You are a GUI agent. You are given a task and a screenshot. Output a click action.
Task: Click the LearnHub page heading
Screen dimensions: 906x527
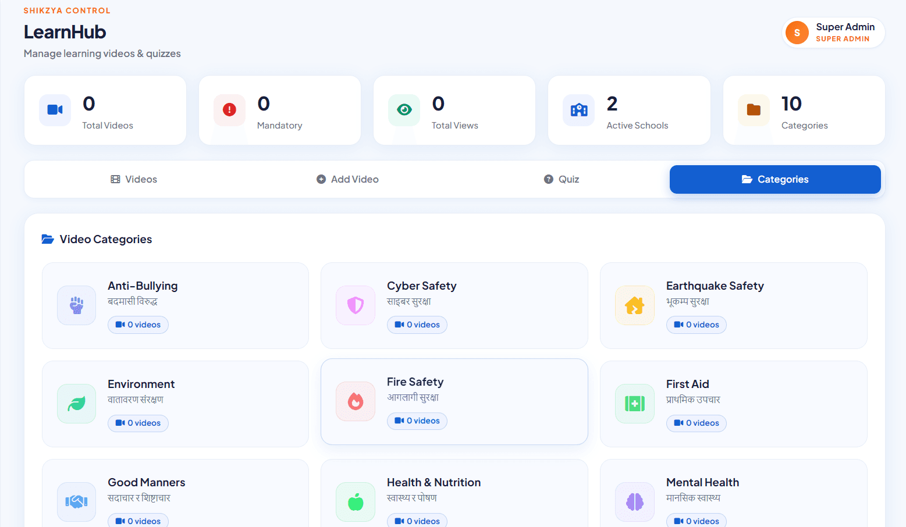pos(65,32)
